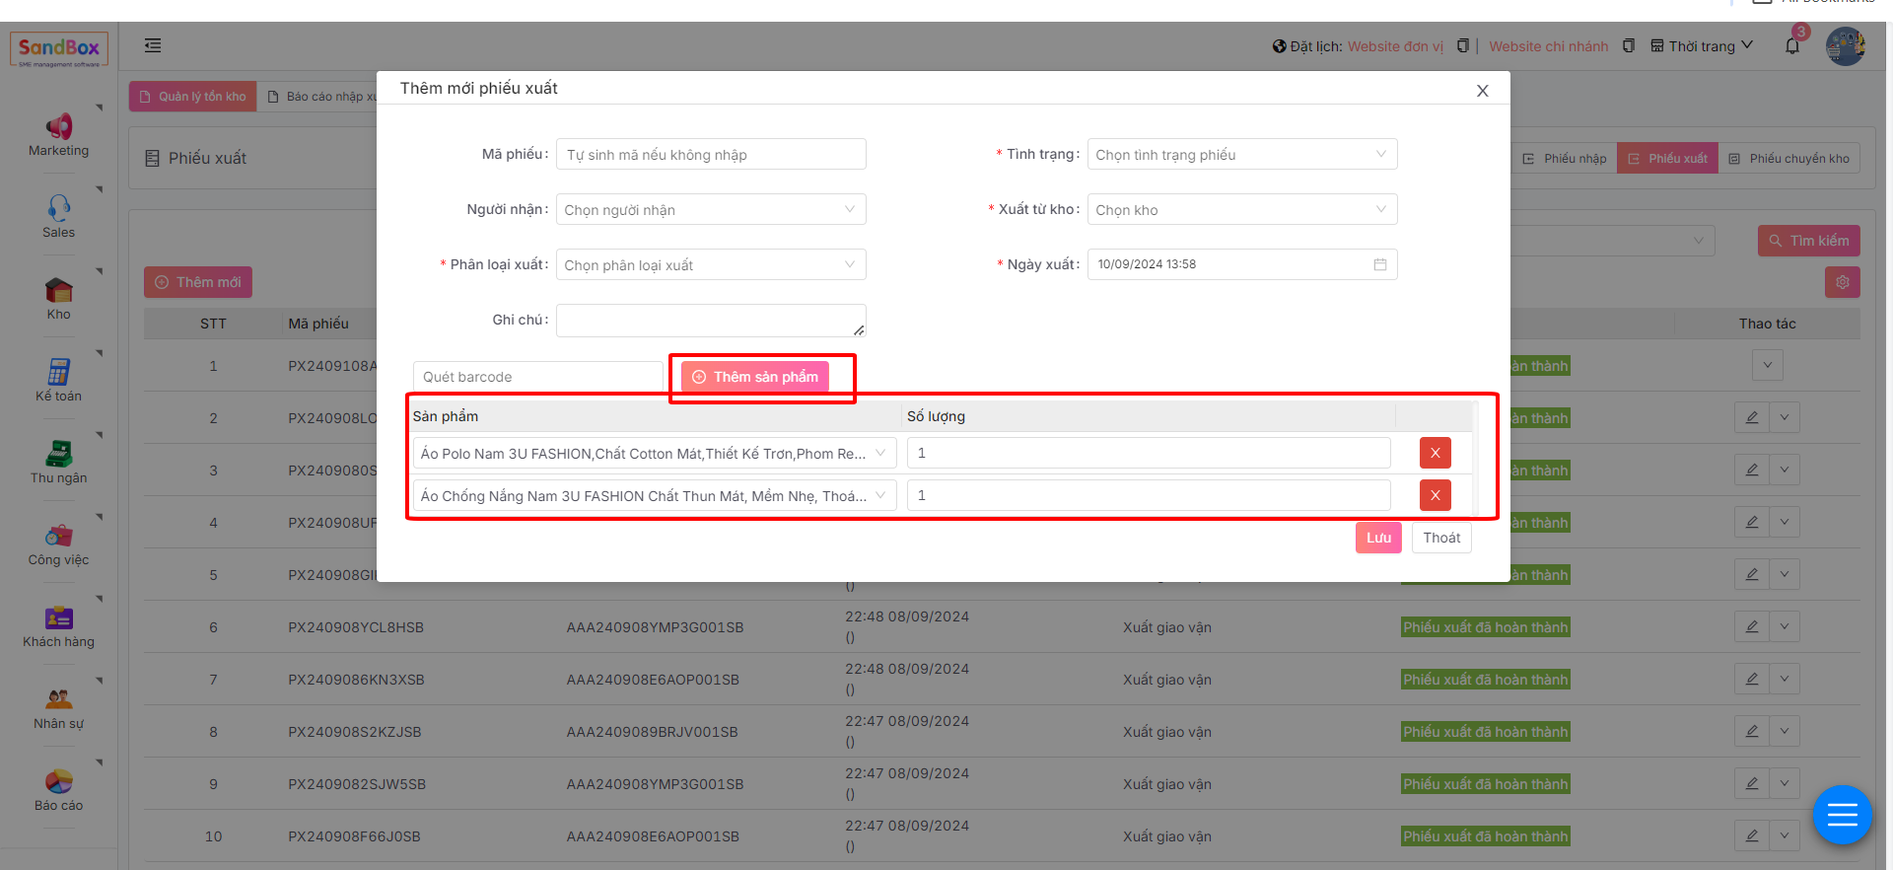The height and width of the screenshot is (870, 1893).
Task: Expand the Phân loại xuất dropdown
Action: pyautogui.click(x=710, y=265)
